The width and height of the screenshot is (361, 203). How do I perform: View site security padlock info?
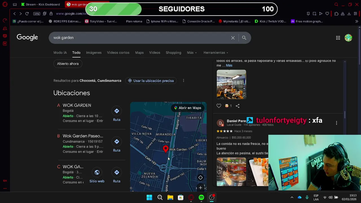click(x=51, y=14)
